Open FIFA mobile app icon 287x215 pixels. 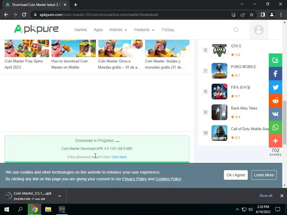tap(219, 92)
